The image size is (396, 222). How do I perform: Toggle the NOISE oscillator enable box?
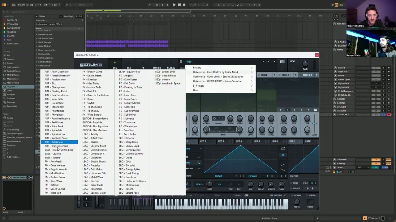[x=260, y=75]
